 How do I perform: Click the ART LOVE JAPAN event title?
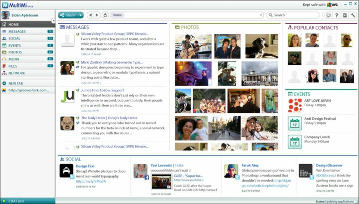317,101
